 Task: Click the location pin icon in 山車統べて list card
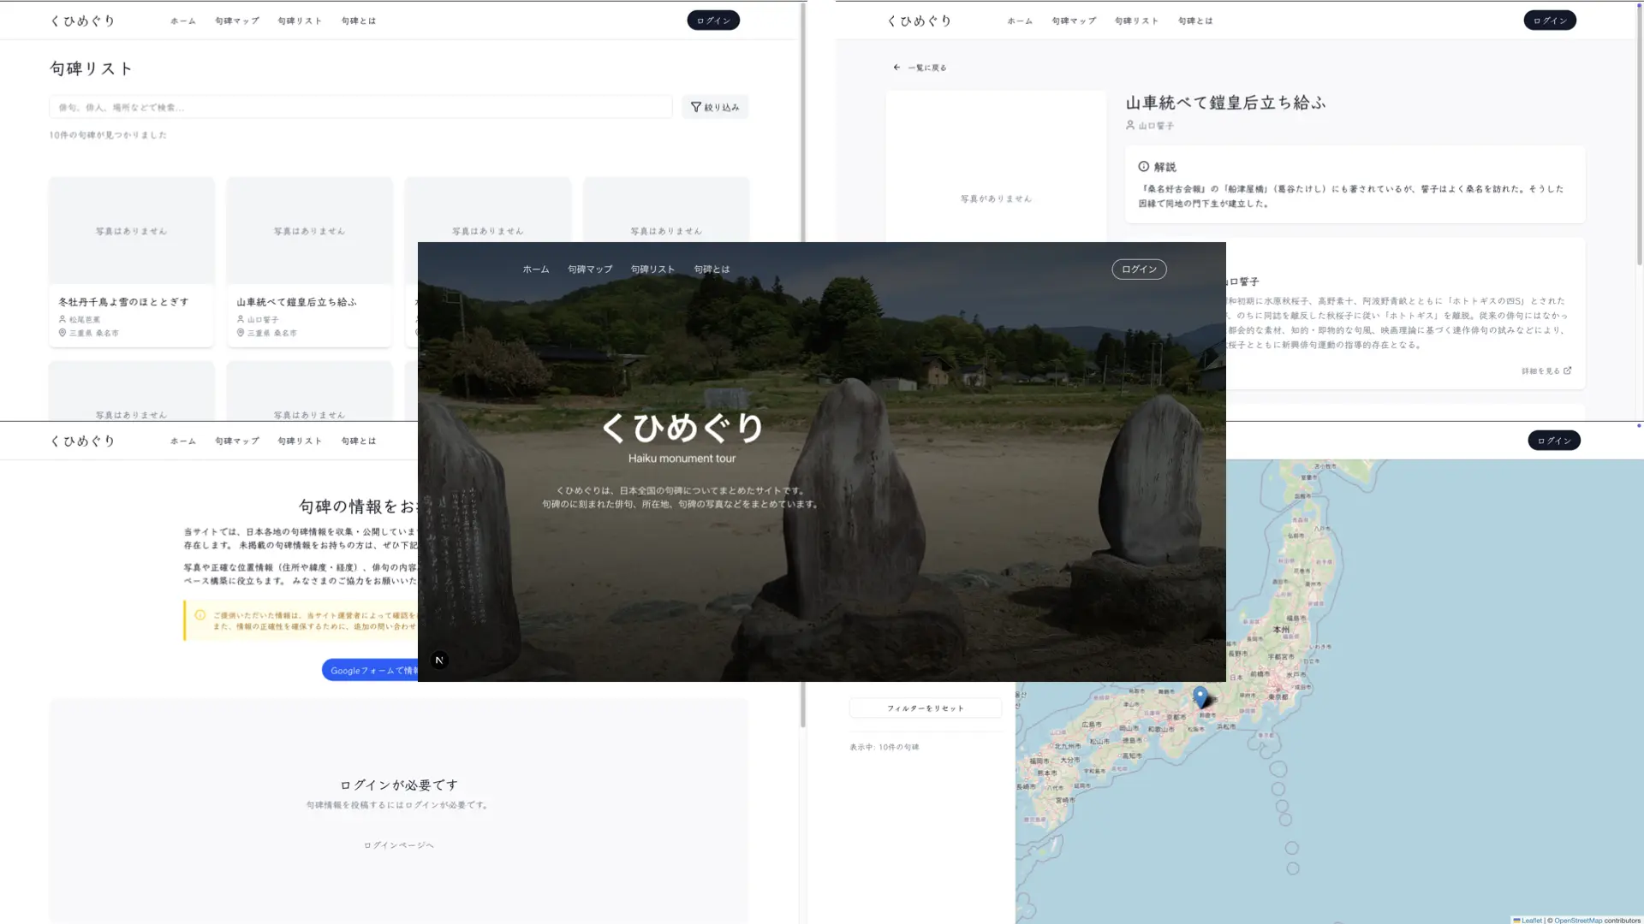point(241,333)
